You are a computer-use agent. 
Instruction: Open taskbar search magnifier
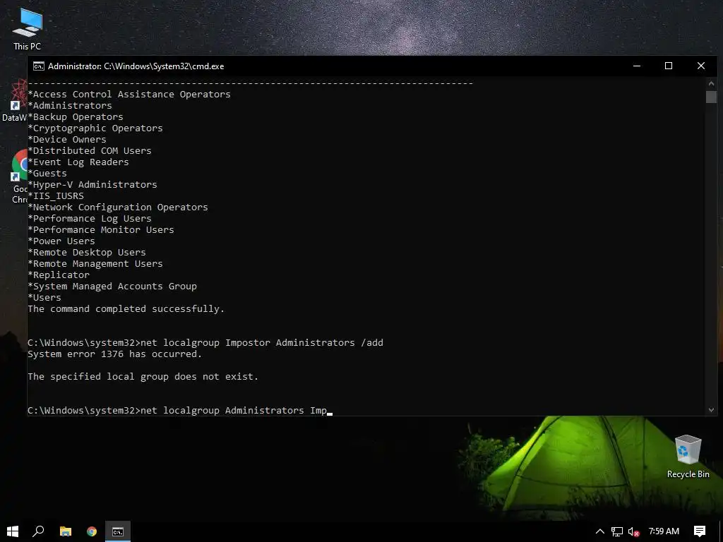[x=38, y=531]
